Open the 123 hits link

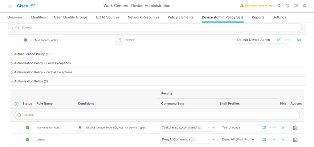point(299,40)
